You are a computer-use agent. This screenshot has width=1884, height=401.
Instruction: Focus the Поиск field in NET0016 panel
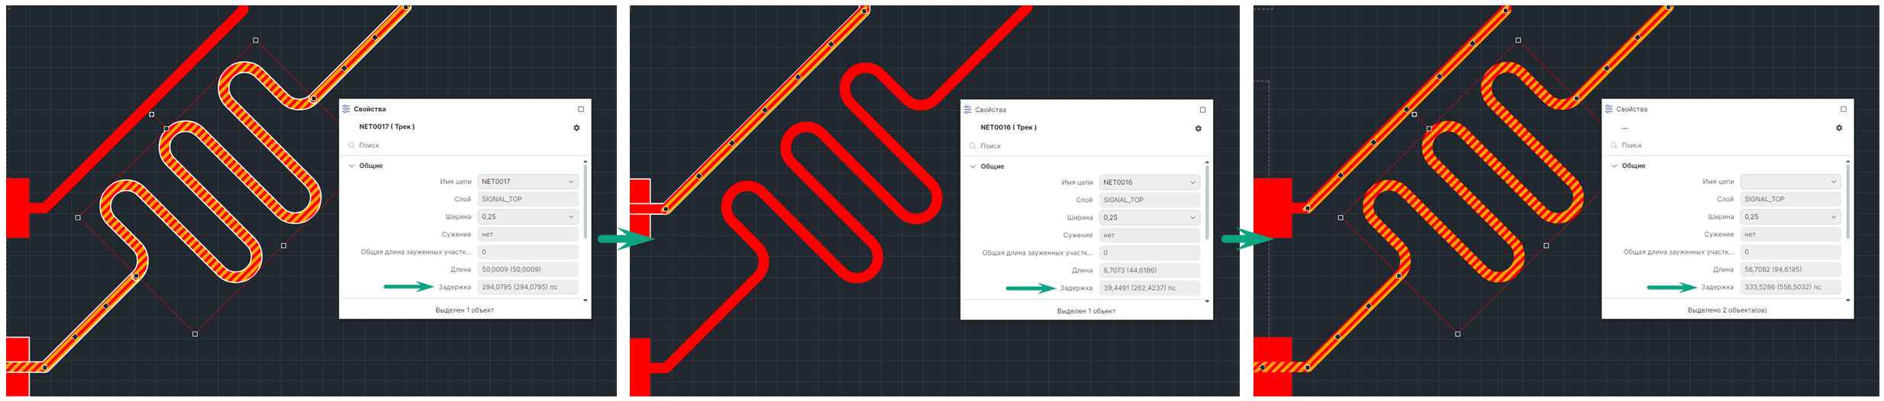pyautogui.click(x=1087, y=146)
